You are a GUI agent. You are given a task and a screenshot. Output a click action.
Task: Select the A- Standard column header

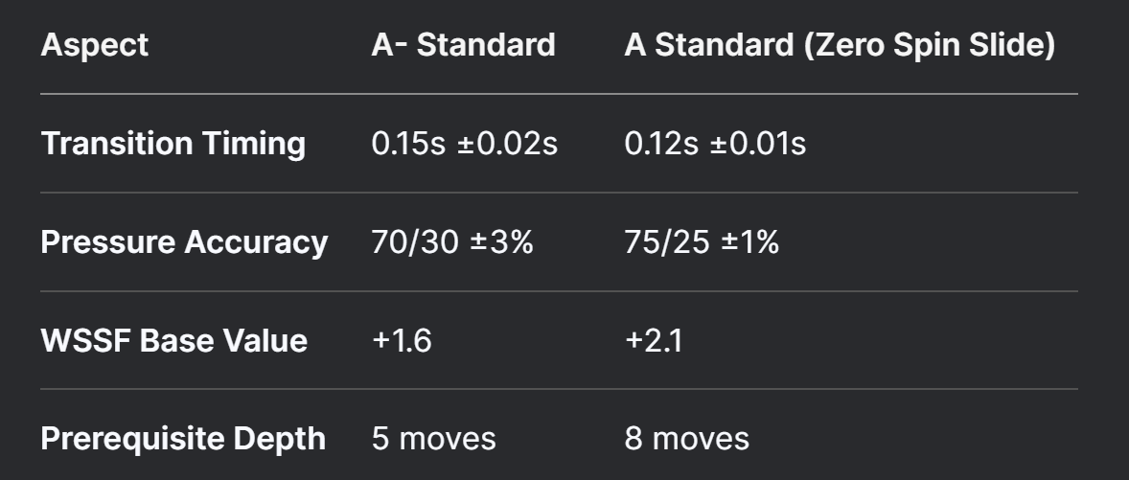click(464, 45)
